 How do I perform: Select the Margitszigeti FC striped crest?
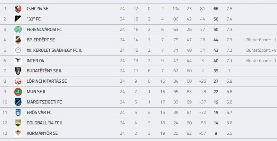(18, 102)
